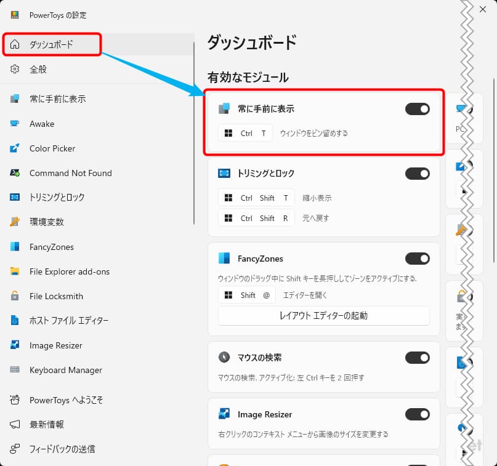Click the マウスの検索 cursor icon in its card
The image size is (497, 466).
coord(224,357)
